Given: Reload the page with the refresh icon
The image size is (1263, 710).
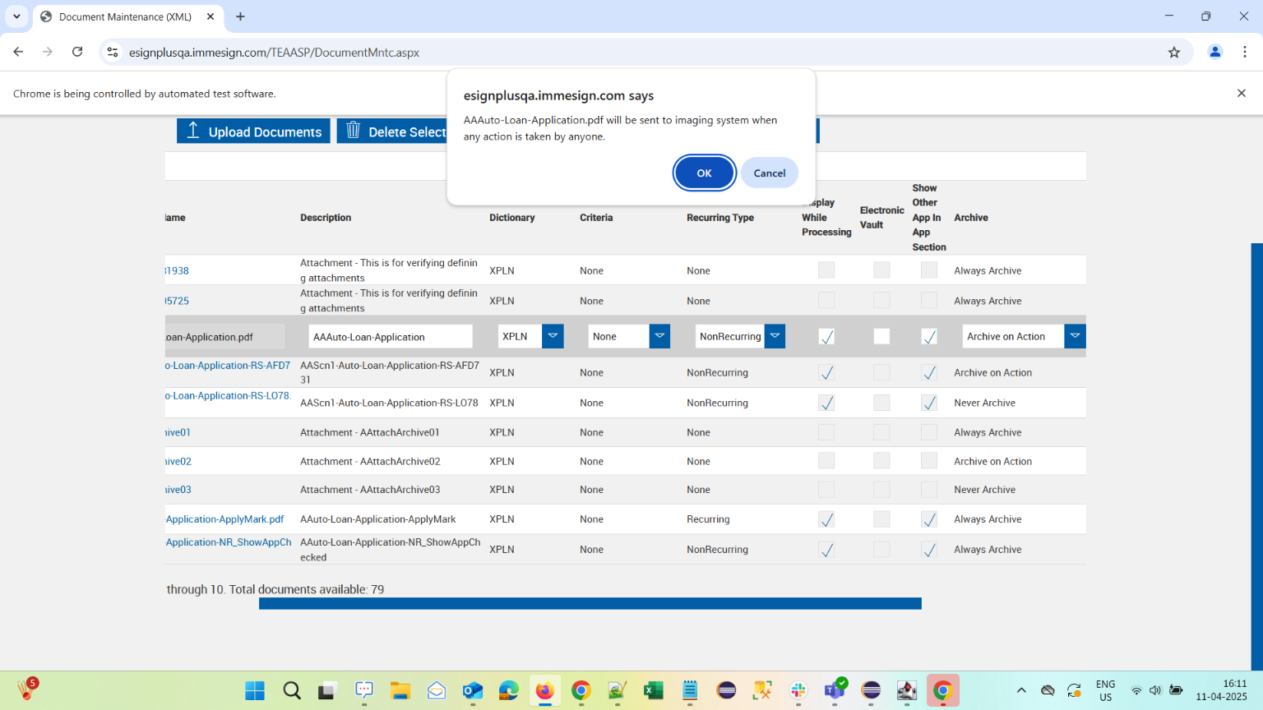Looking at the screenshot, I should [77, 52].
